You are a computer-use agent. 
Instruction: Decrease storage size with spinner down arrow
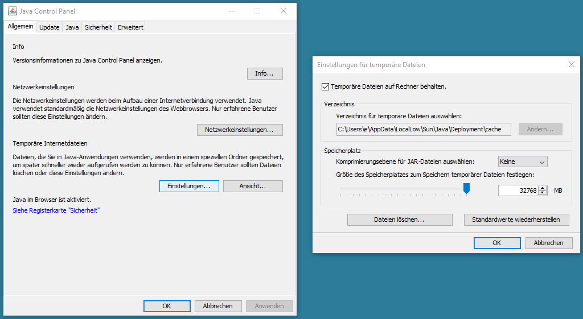click(x=543, y=193)
